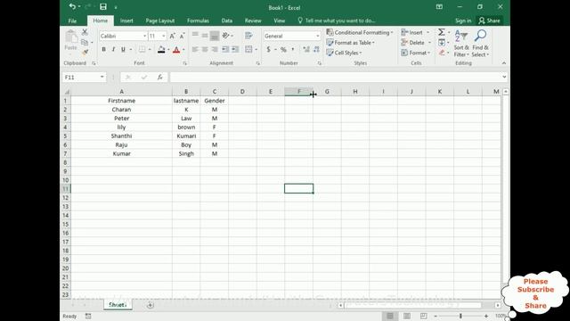Image resolution: width=570 pixels, height=321 pixels.
Task: Apply the red Font Color
Action: point(176,50)
